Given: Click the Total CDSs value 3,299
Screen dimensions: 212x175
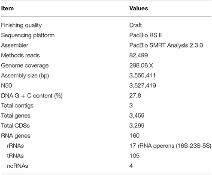Looking at the screenshot, I should 137,126.
